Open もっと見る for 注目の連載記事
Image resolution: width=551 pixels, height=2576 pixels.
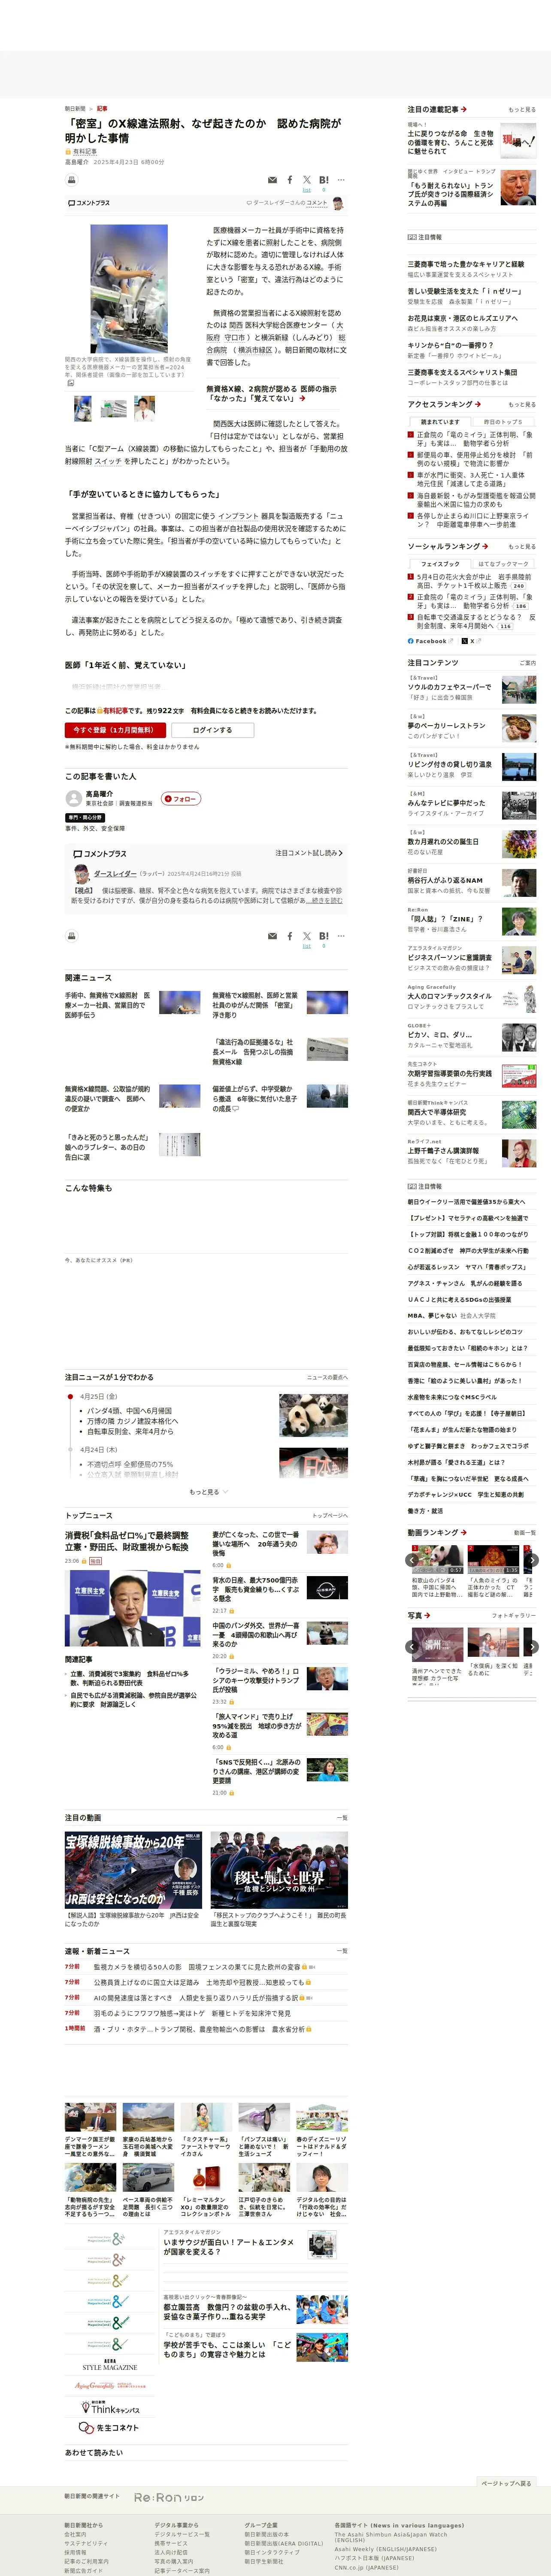click(x=521, y=110)
